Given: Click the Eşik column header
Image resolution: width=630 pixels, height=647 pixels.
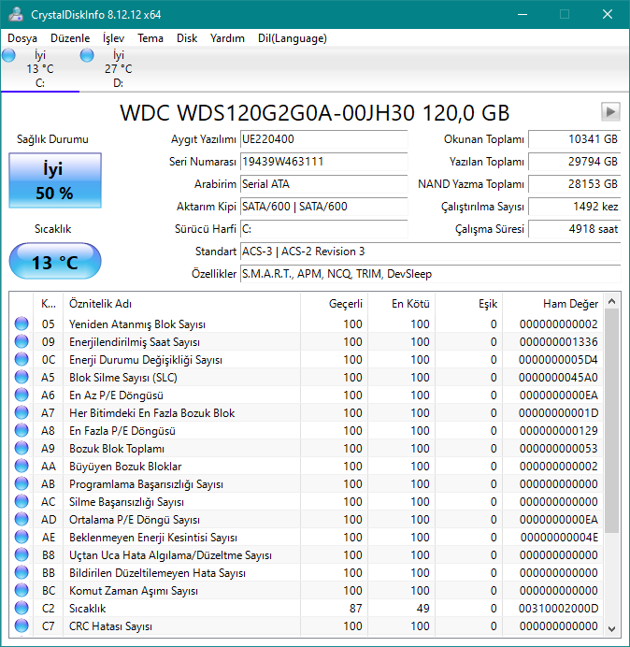Looking at the screenshot, I should coord(468,304).
